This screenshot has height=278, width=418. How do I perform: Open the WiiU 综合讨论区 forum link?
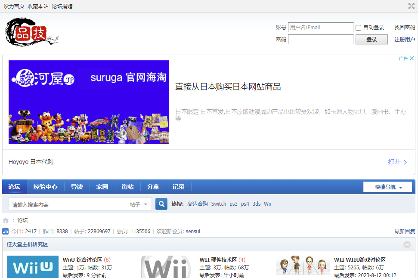[x=82, y=259]
